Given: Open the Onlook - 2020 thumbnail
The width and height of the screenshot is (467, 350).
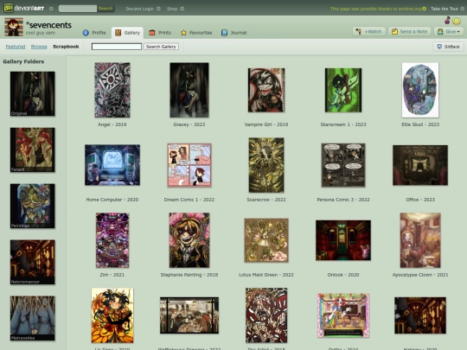Looking at the screenshot, I should pos(343,240).
